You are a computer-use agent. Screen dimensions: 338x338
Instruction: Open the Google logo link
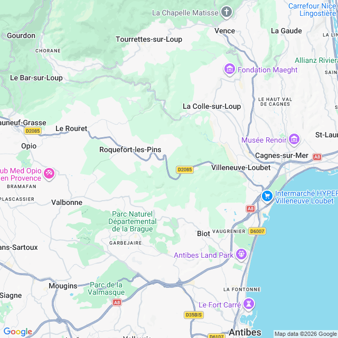pyautogui.click(x=17, y=332)
